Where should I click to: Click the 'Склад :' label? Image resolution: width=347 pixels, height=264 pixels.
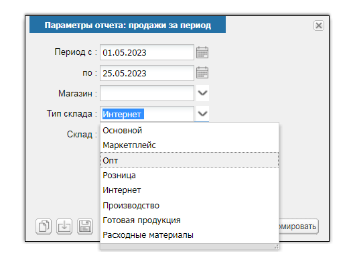tap(82, 135)
